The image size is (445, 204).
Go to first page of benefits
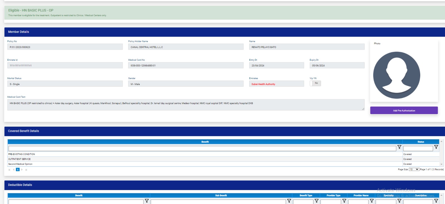pyautogui.click(x=9, y=170)
